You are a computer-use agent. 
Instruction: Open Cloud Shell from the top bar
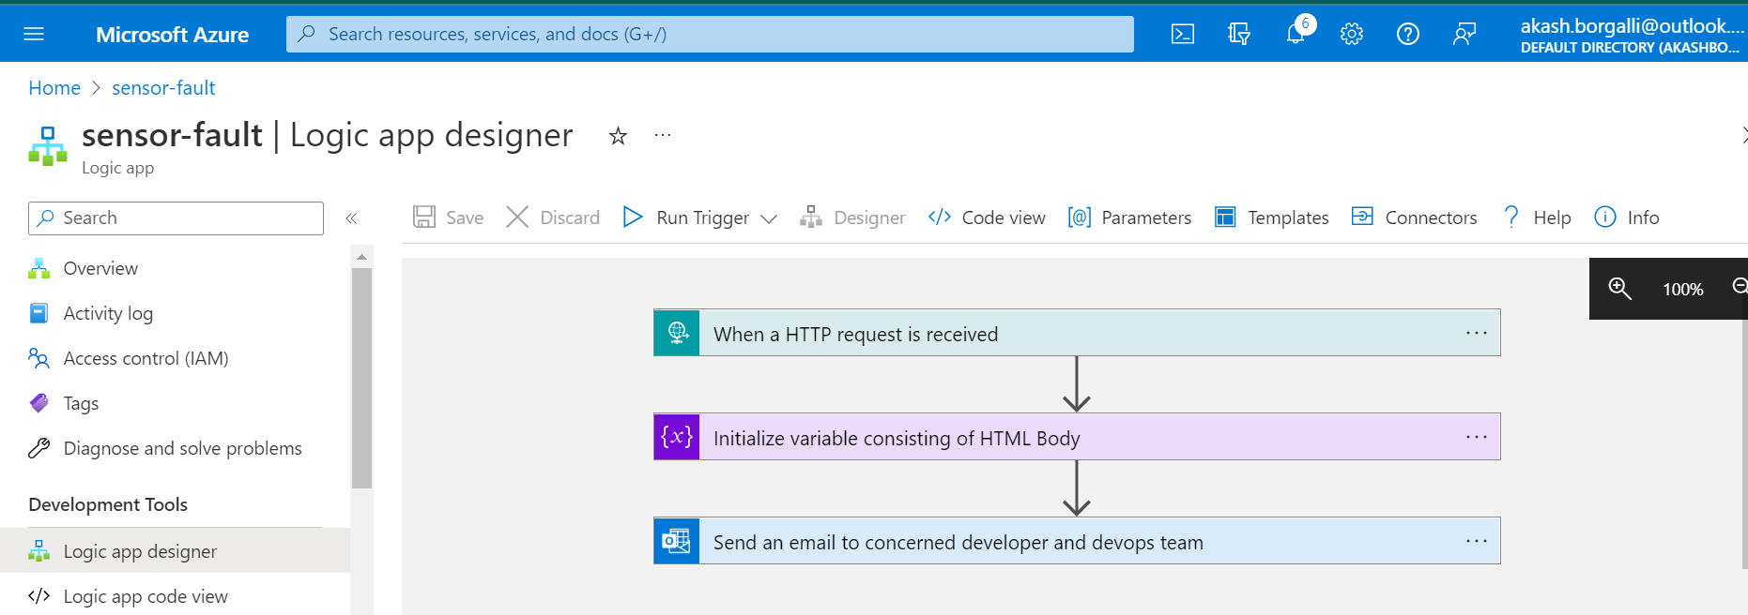pyautogui.click(x=1183, y=35)
